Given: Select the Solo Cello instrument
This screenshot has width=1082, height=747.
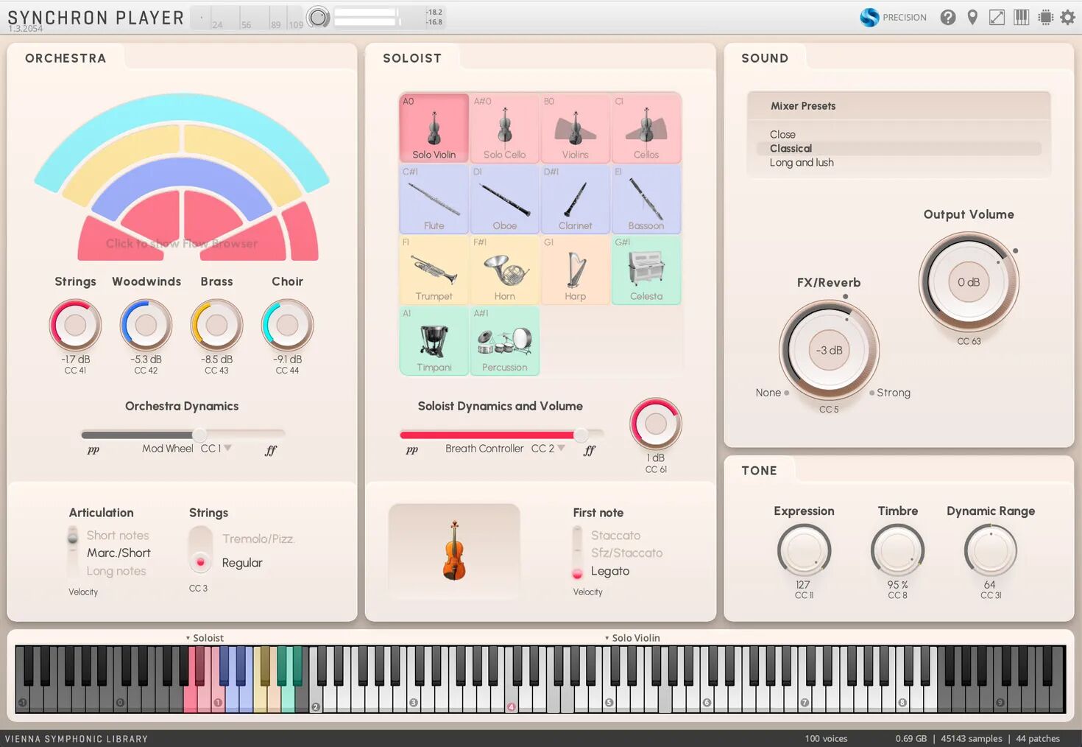Looking at the screenshot, I should click(x=504, y=128).
